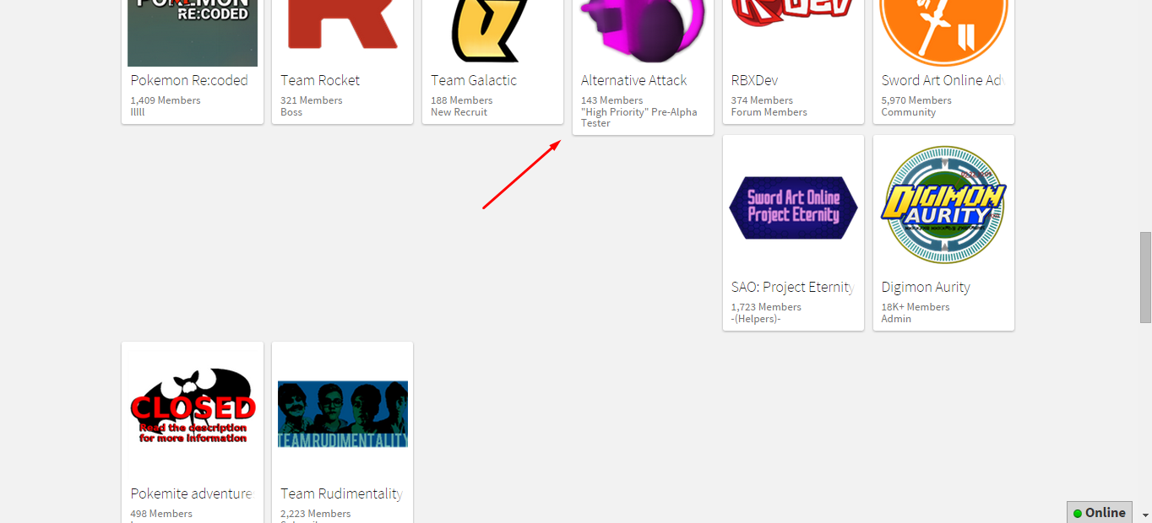The width and height of the screenshot is (1152, 523).
Task: Click the lllll rank under Pokemon Re:coded
Action: coord(138,112)
